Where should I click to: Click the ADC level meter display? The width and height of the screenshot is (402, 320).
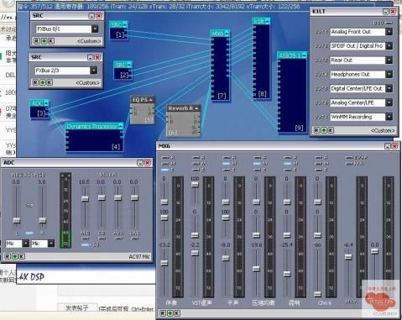pos(65,211)
